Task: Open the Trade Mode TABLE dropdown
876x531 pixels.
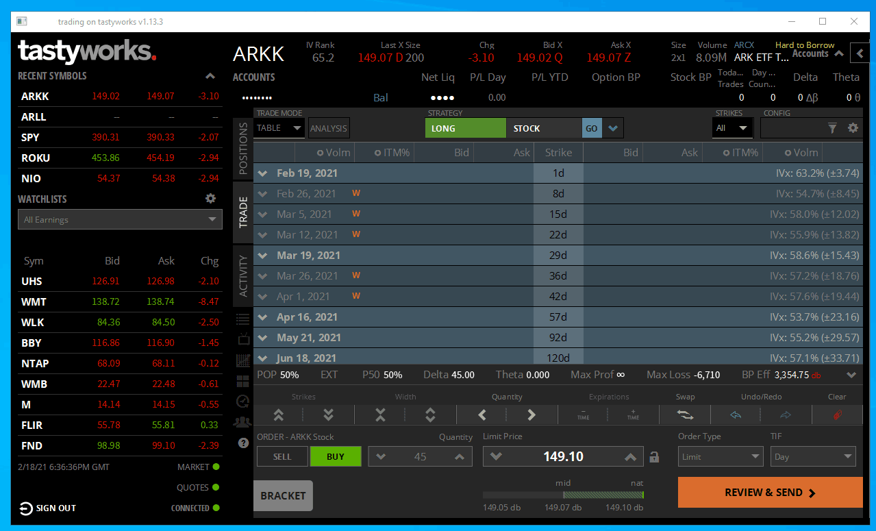Action: point(279,127)
